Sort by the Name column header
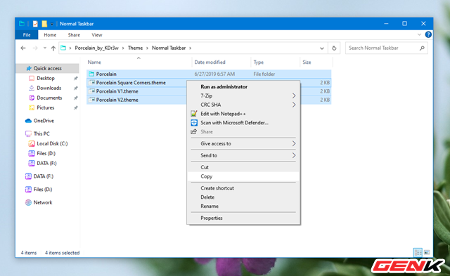The image size is (450, 276). point(94,63)
